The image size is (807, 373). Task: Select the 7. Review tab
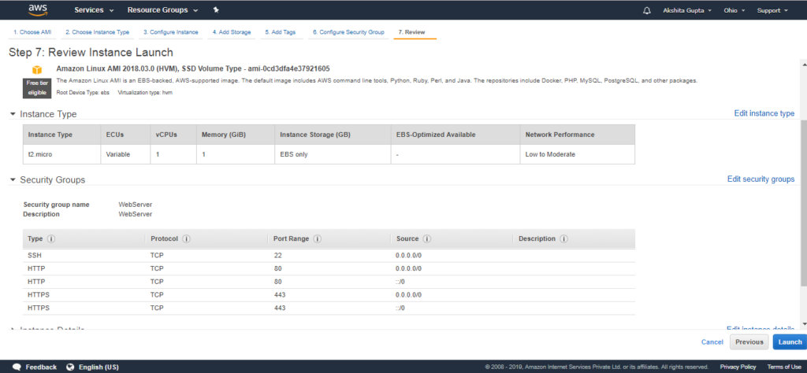click(415, 31)
